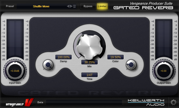Viewport: 179px width, 108px height.
Task: Click the Gated Reverb title text
Action: click(x=143, y=8)
